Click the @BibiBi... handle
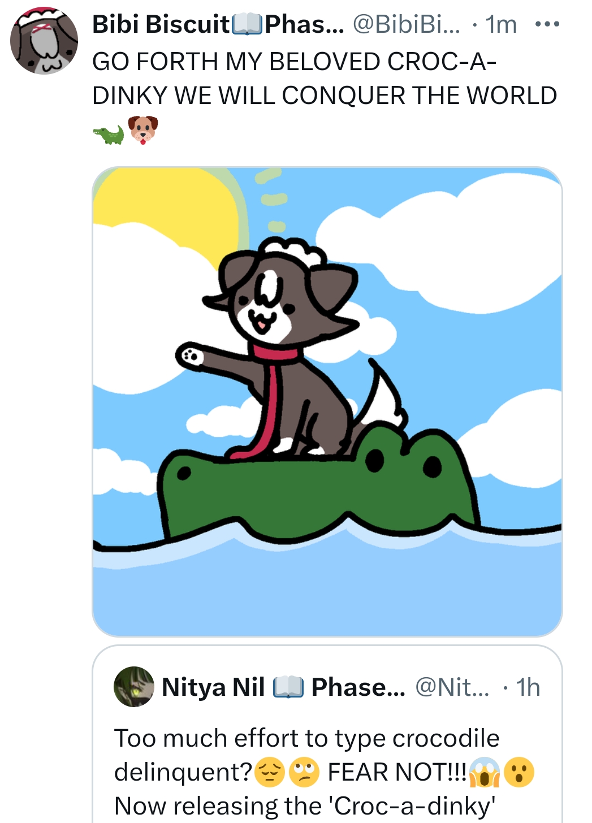This screenshot has height=823, width=592. (407, 24)
